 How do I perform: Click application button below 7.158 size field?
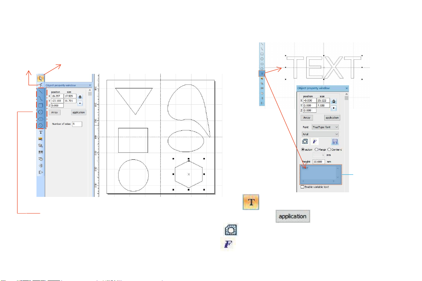(x=332, y=118)
